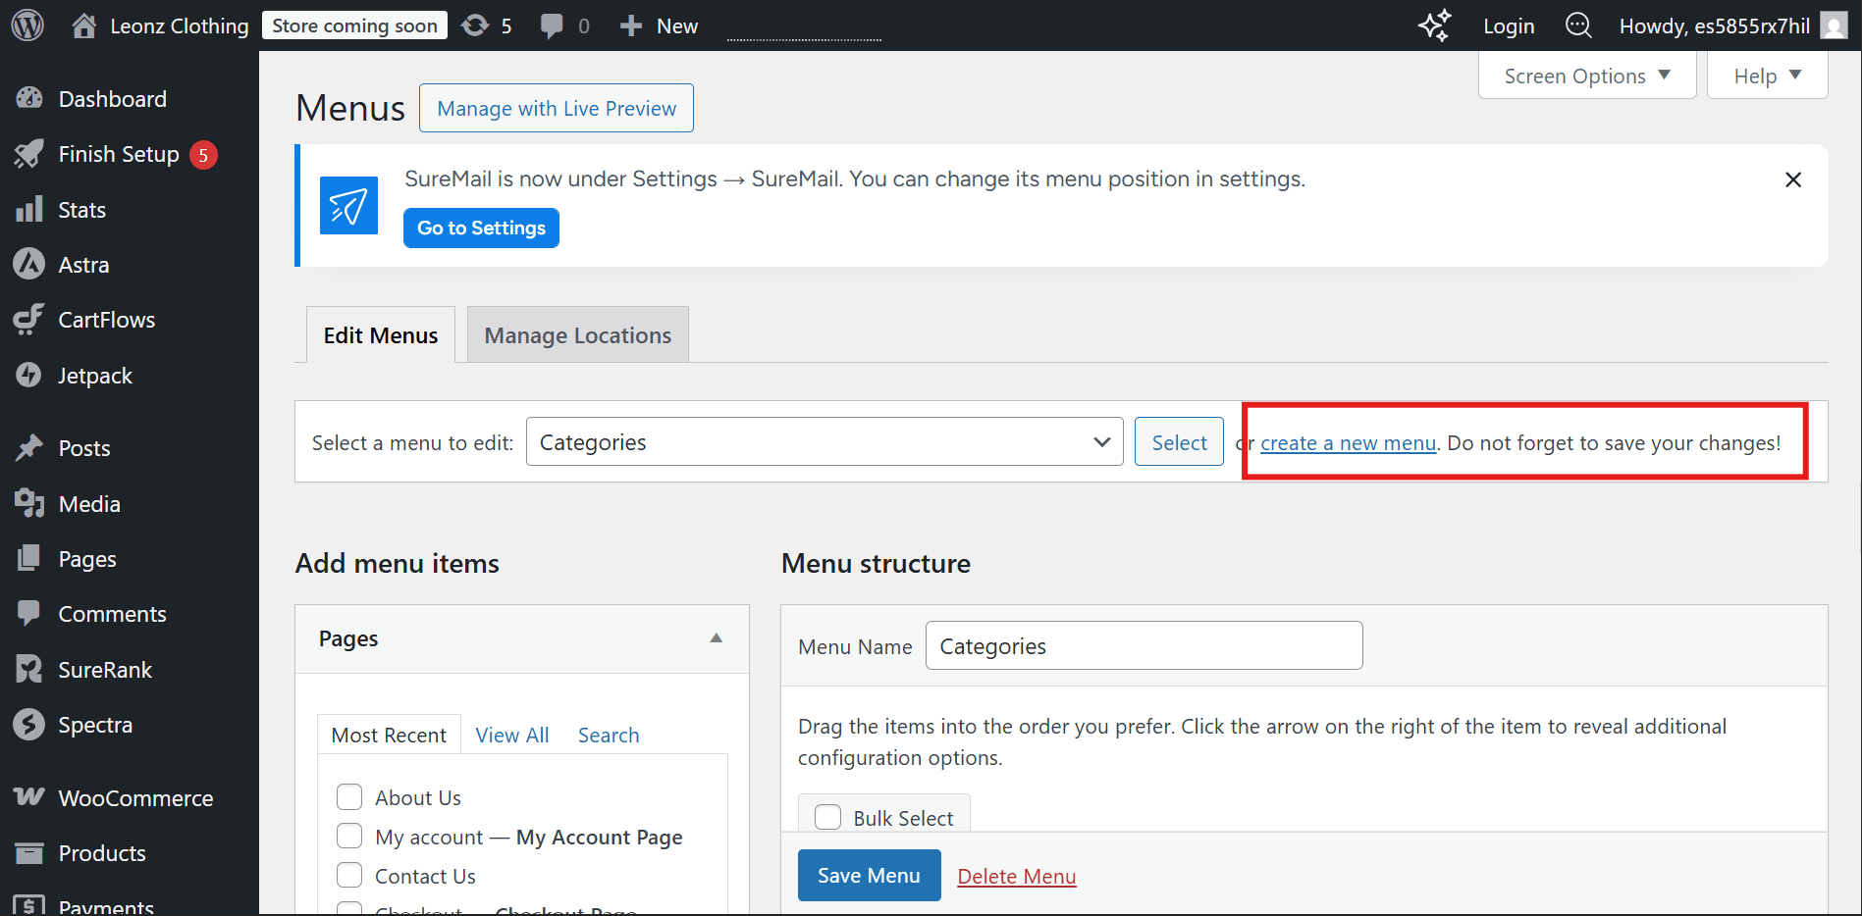Click Manage with Live Preview button
The height and width of the screenshot is (916, 1862).
click(x=557, y=108)
